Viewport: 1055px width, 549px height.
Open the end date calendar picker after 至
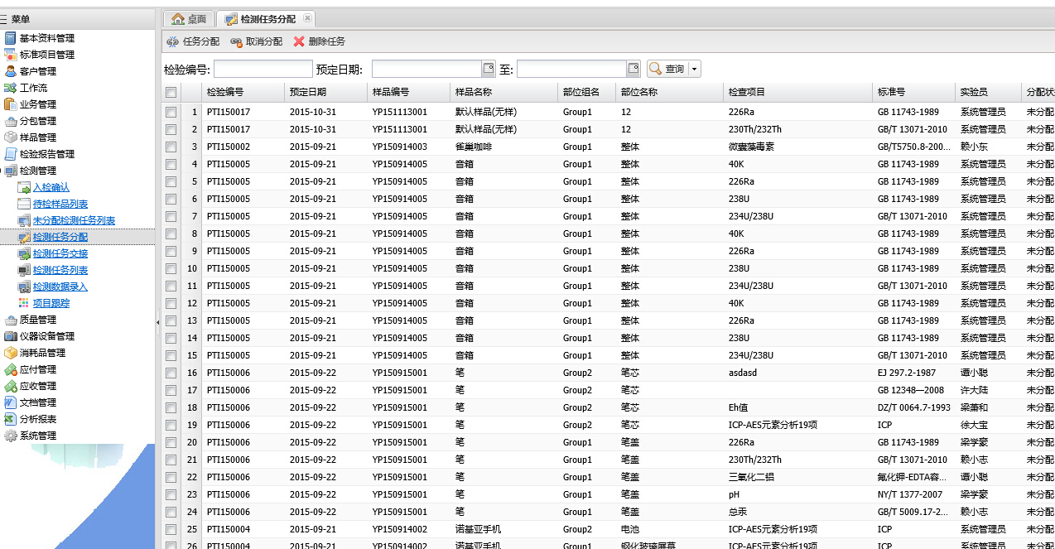[x=633, y=69]
